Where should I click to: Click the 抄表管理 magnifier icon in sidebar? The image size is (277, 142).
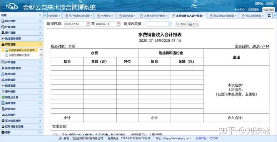tap(3, 27)
